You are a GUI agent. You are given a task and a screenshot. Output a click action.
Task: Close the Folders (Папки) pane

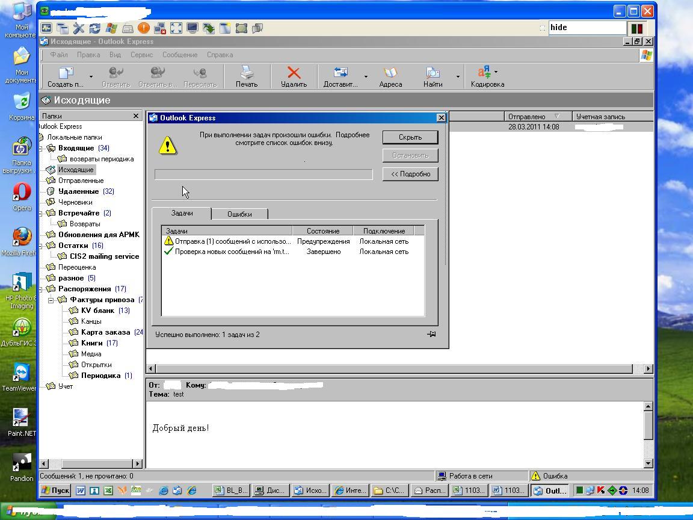point(136,116)
